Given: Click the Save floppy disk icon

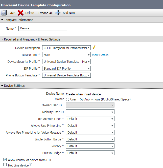Looking at the screenshot, I should (x=4, y=13).
